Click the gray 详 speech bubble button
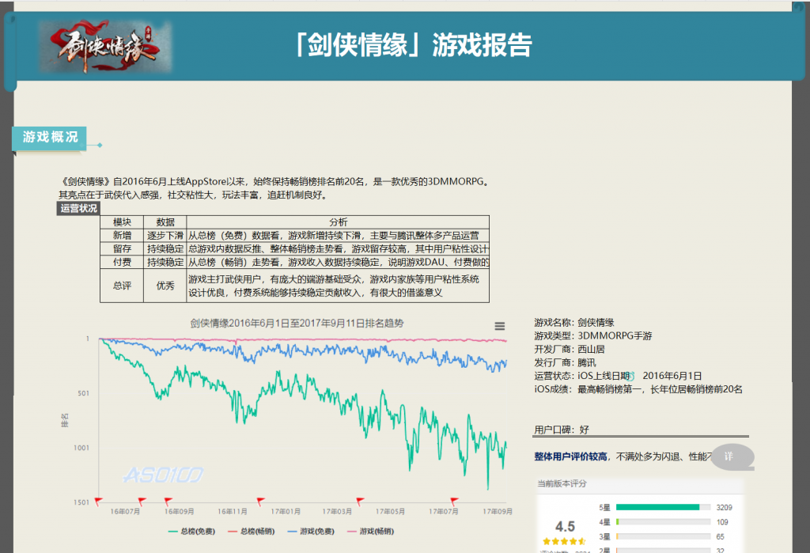 tap(732, 456)
